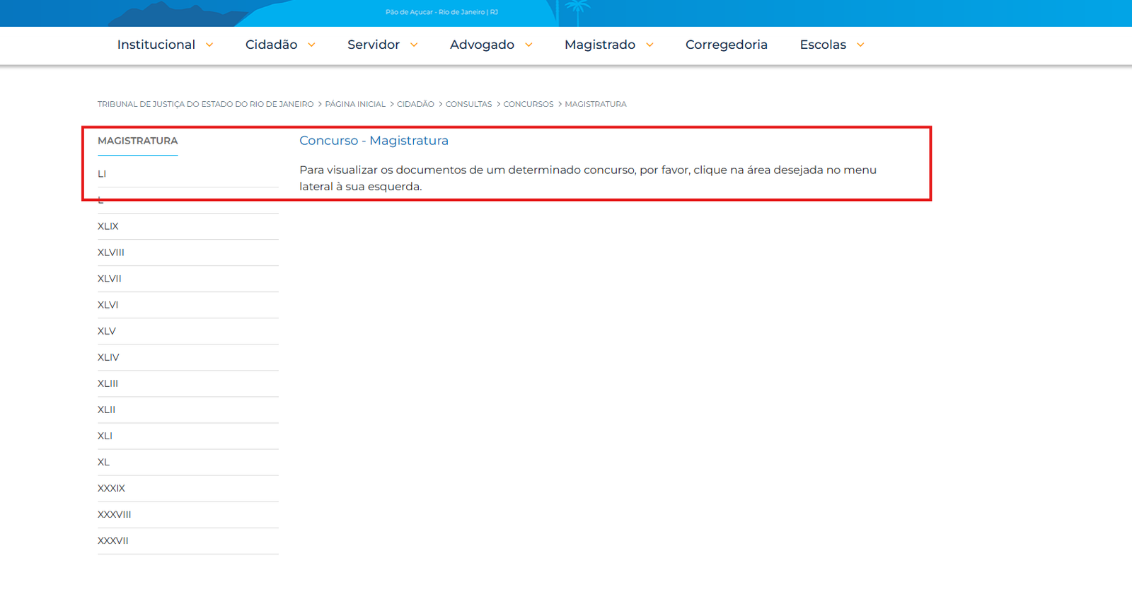Screen dimensions: 1132x597
Task: Open concurso XLIX from side menu
Action: click(x=108, y=226)
